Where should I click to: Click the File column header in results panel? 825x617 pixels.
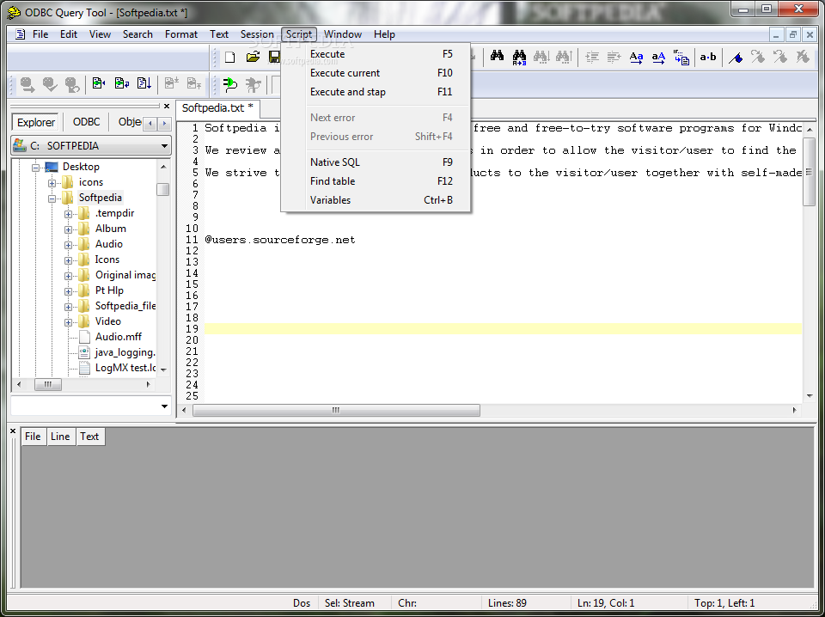click(x=33, y=437)
